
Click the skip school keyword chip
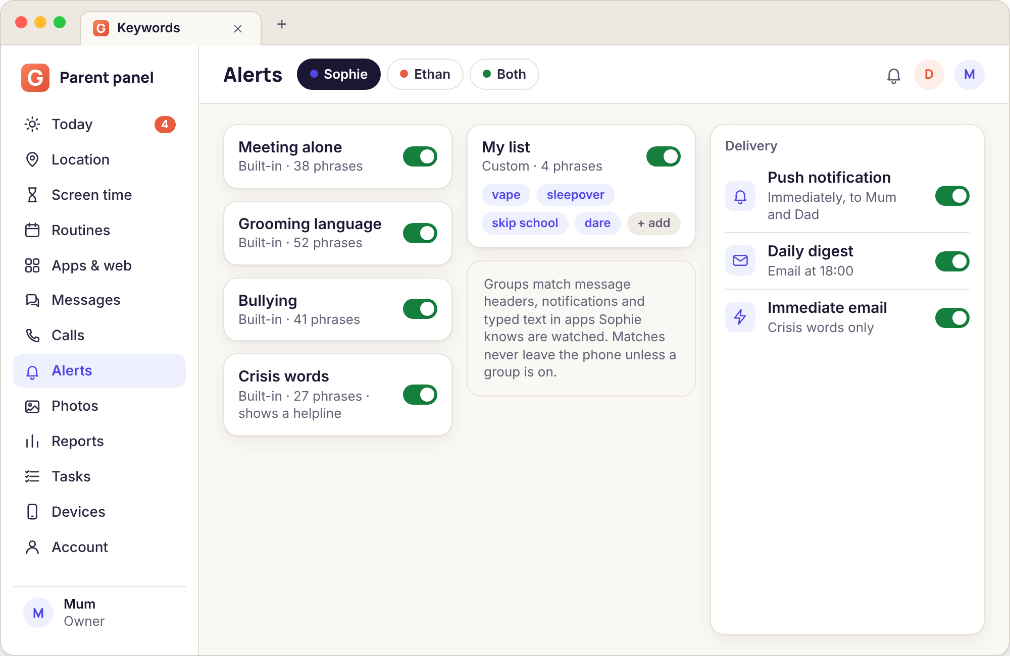525,223
